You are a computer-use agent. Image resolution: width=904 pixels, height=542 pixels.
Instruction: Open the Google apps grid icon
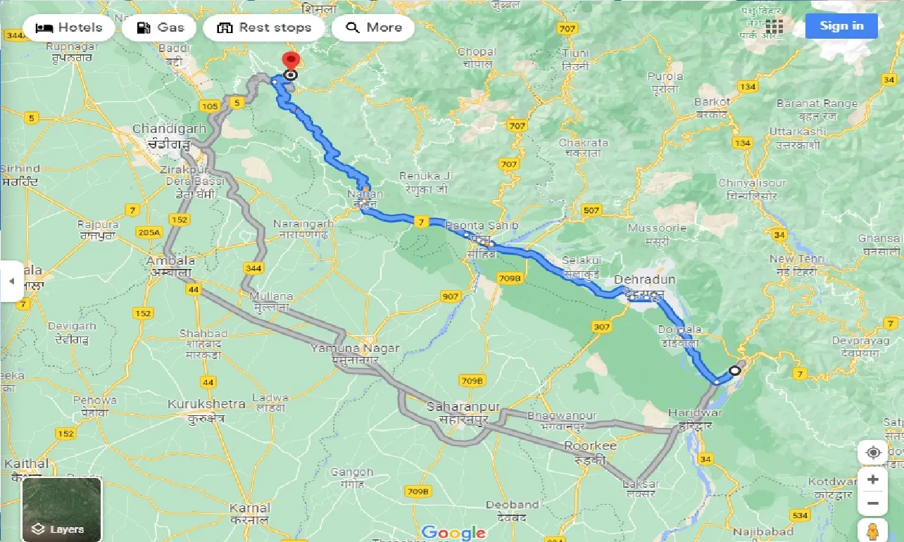pyautogui.click(x=774, y=27)
